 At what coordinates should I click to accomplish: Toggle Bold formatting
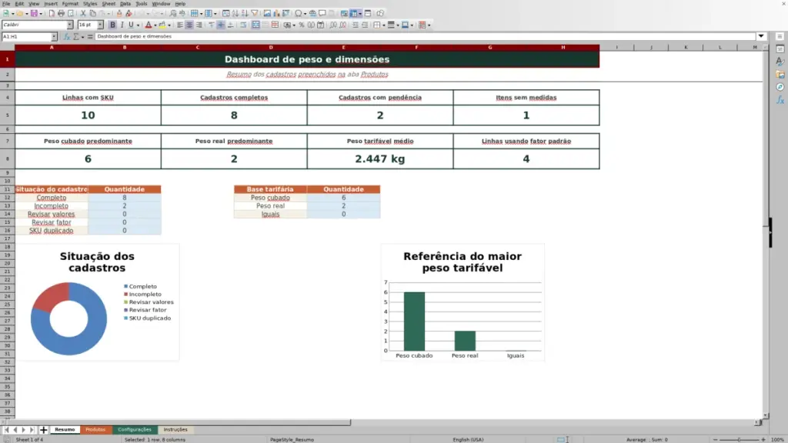[112, 25]
